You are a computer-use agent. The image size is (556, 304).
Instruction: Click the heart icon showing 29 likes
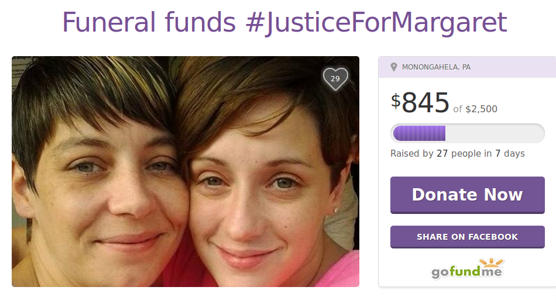[x=335, y=79]
